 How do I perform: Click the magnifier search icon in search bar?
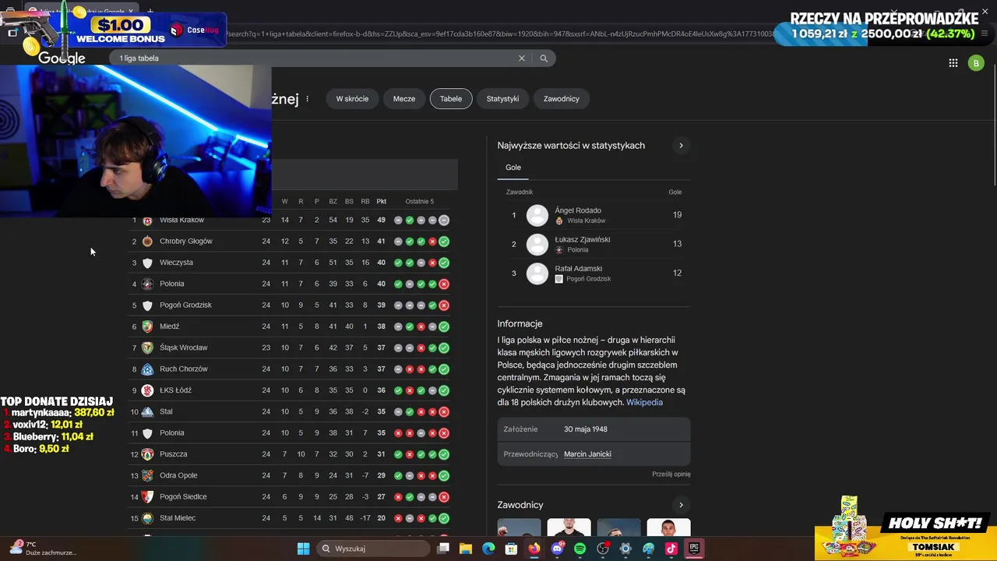(544, 58)
